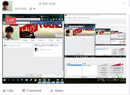Open the OBS Settings menu
130x95 pixels.
pyautogui.click(x=70, y=18)
